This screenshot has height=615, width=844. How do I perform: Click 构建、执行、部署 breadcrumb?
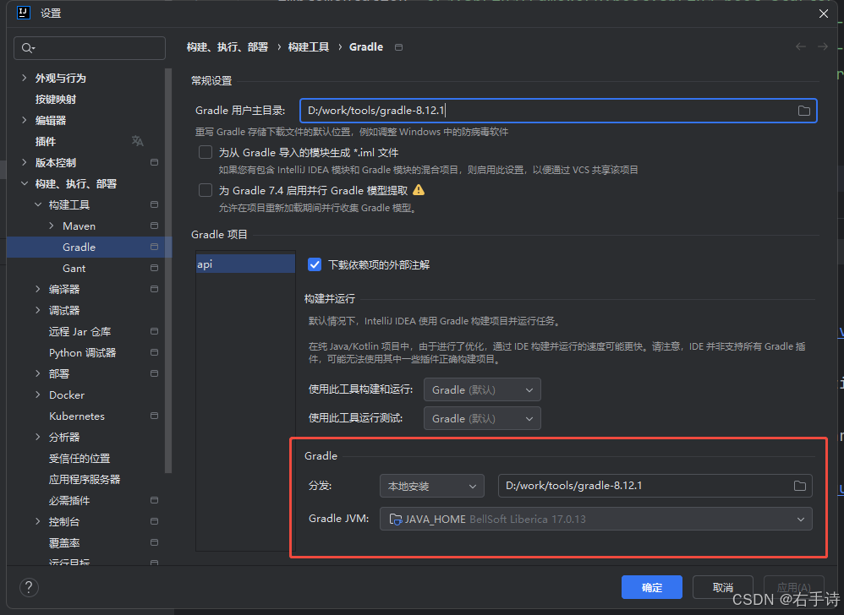[x=227, y=47]
